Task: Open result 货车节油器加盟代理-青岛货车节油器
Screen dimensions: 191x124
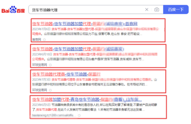Action: (87, 100)
